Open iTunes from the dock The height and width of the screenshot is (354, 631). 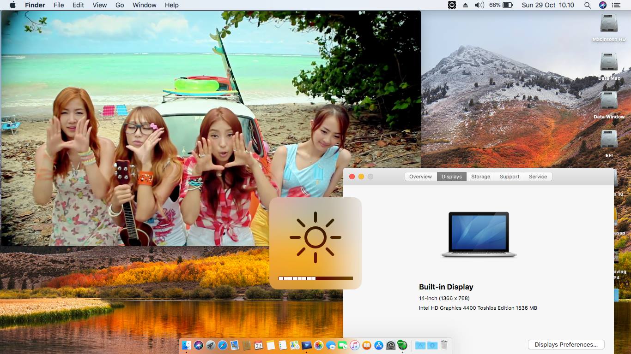coord(354,345)
